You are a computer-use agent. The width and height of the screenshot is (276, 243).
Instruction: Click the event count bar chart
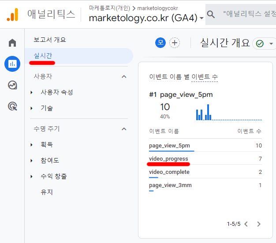(229, 112)
